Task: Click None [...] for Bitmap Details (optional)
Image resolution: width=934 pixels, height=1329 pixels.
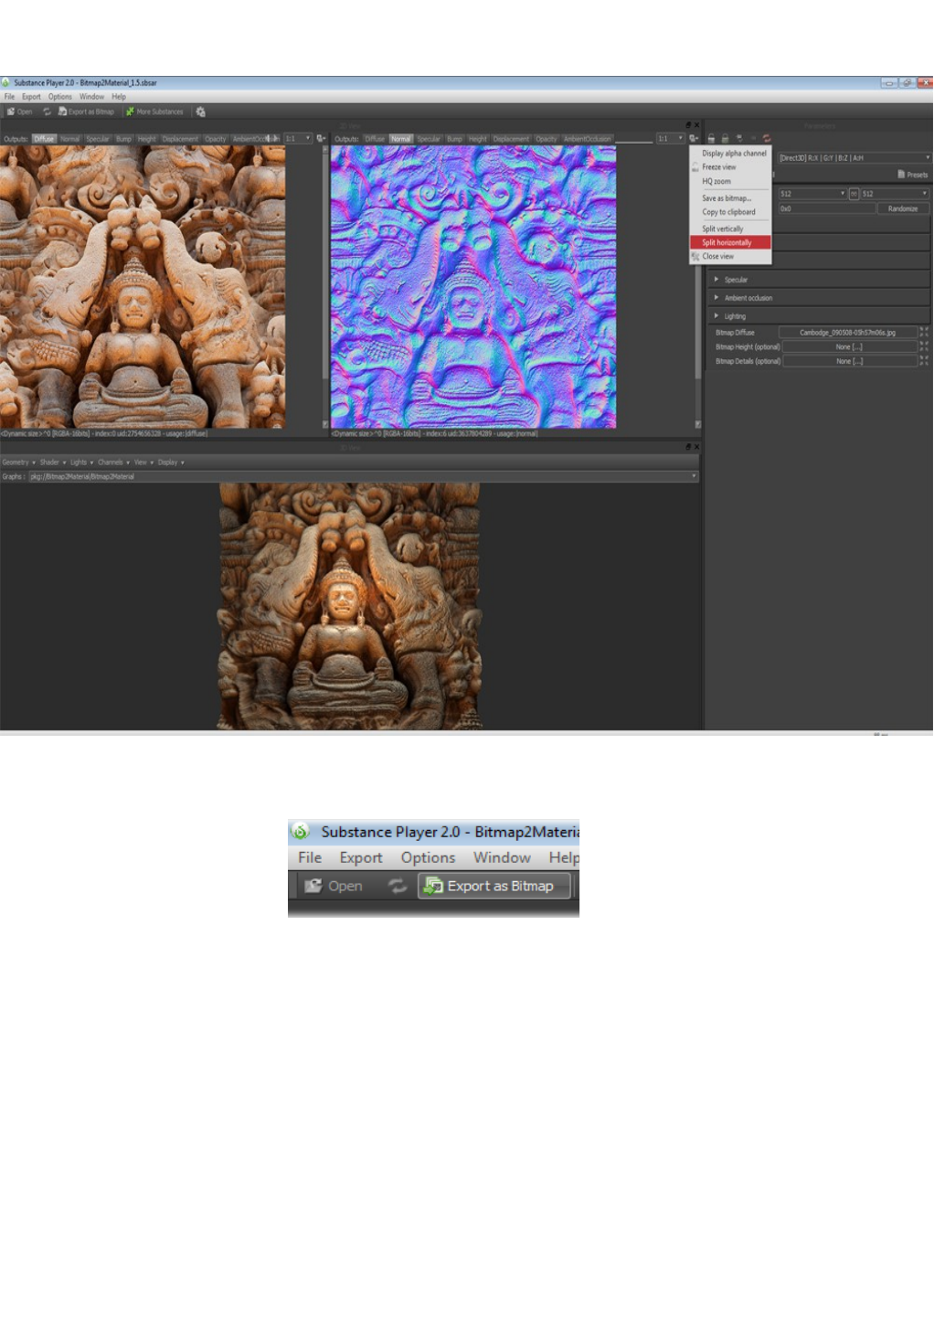Action: coord(849,361)
